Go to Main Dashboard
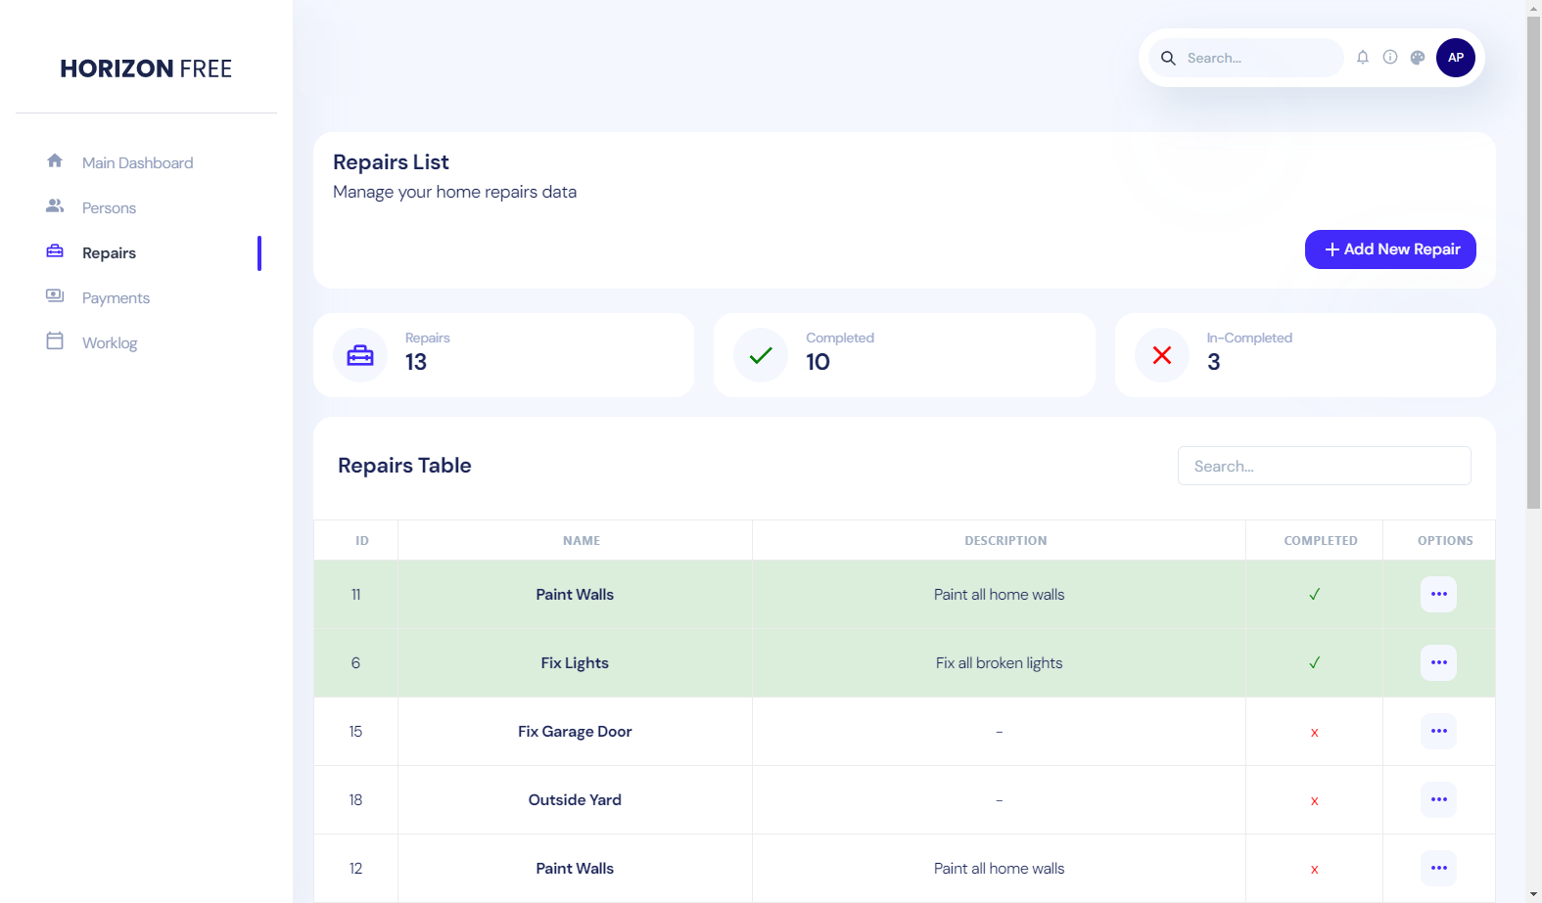This screenshot has width=1542, height=903. 137,162
